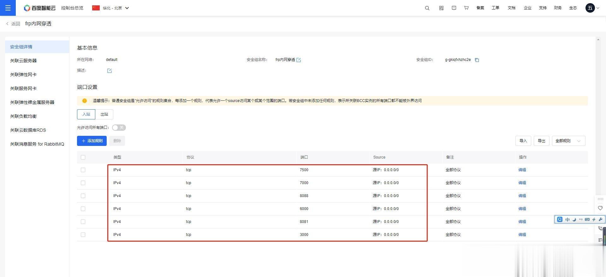This screenshot has height=277, width=606.
Task: Open the hamburger navigation menu
Action: point(8,8)
